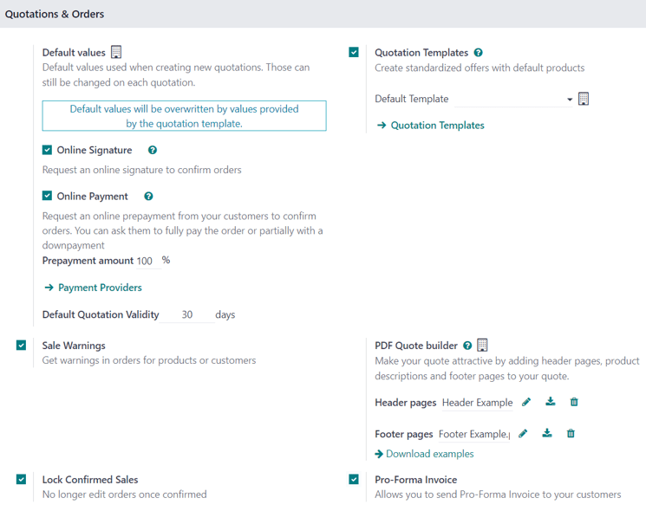Screen dimensions: 646x511
Task: Open the Payment Providers link
Action: (93, 288)
